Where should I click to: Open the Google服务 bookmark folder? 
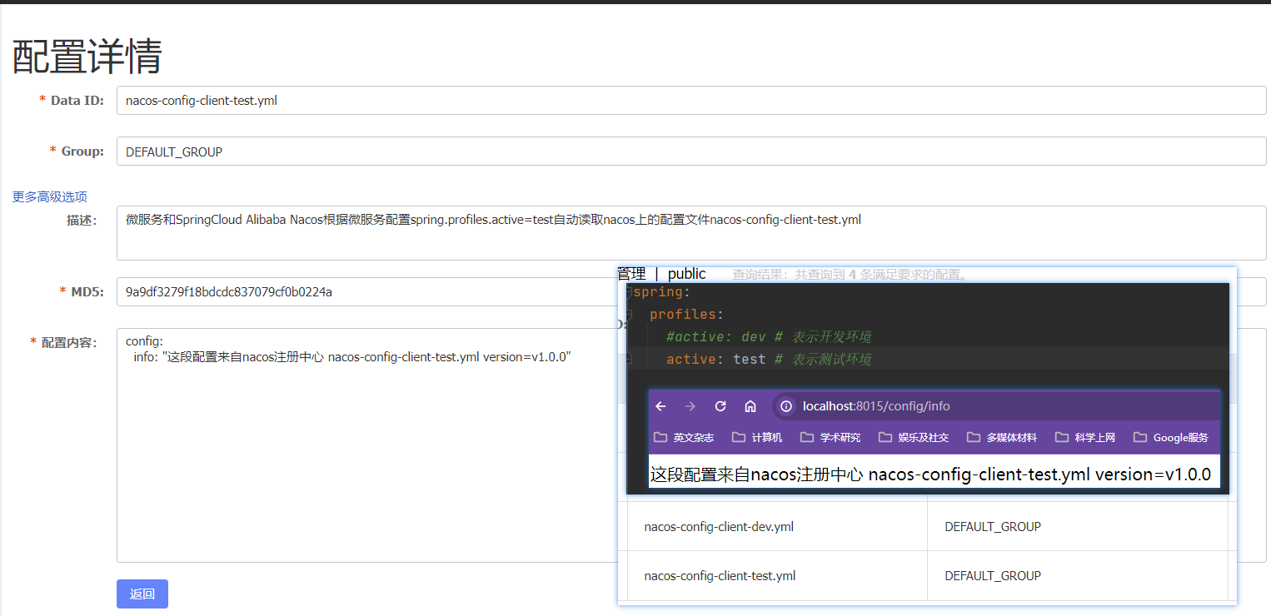coord(1170,438)
